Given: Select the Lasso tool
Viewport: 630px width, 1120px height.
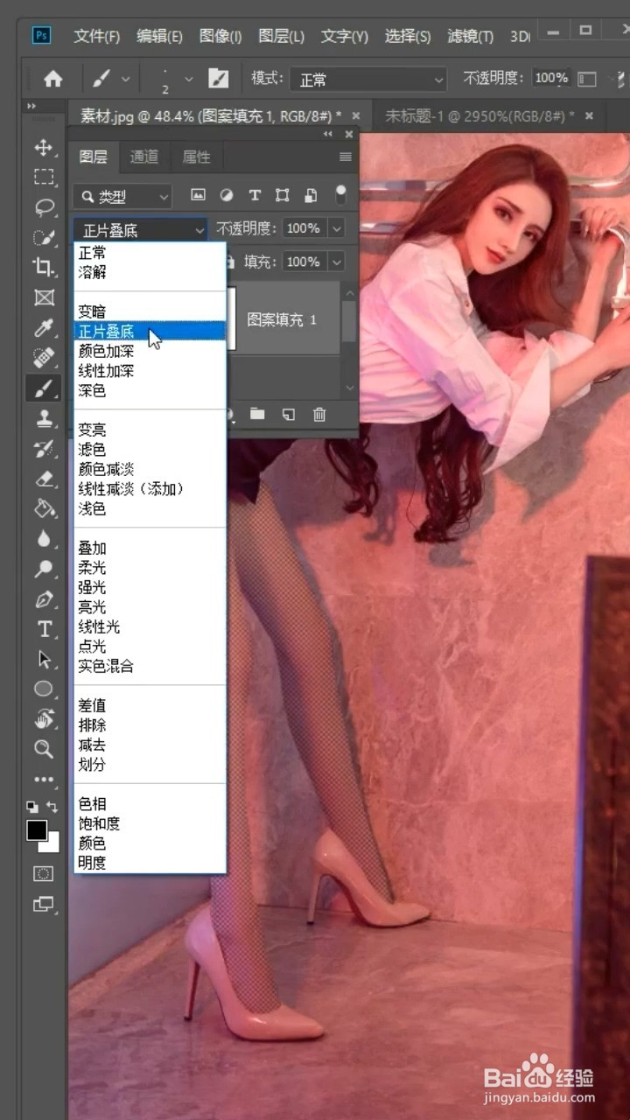Looking at the screenshot, I should pyautogui.click(x=44, y=207).
